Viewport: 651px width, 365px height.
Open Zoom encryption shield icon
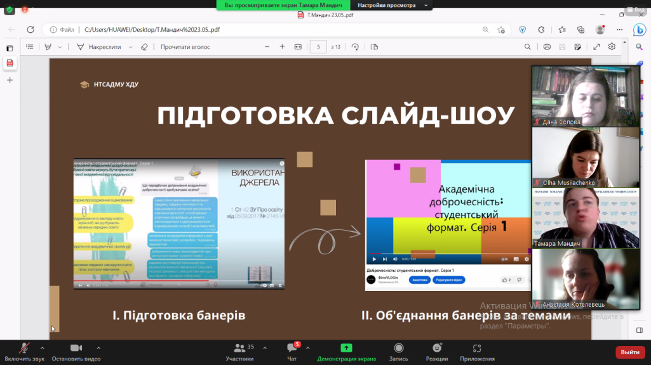pyautogui.click(x=10, y=10)
